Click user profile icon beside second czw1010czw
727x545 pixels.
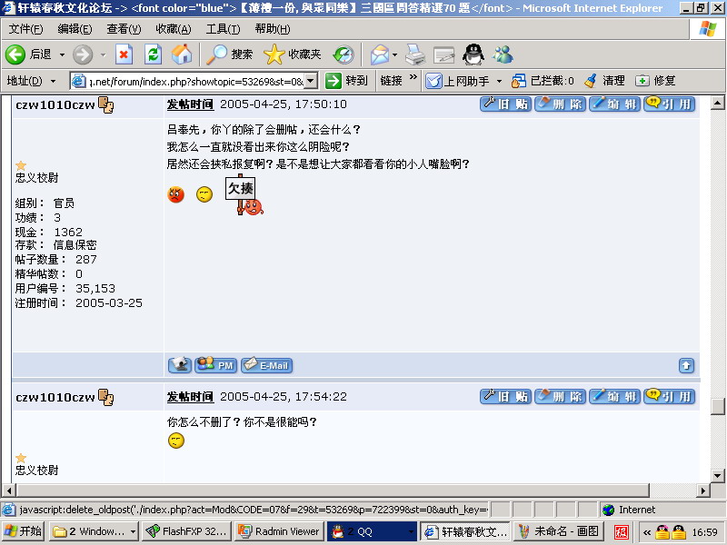point(106,398)
